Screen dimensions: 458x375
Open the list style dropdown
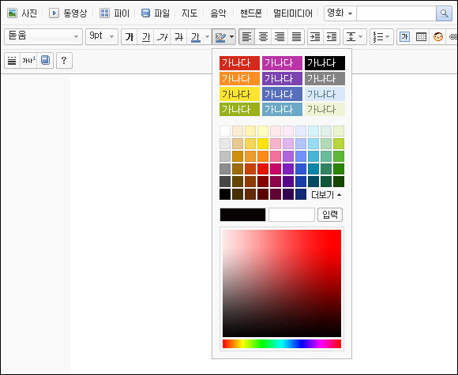click(381, 37)
